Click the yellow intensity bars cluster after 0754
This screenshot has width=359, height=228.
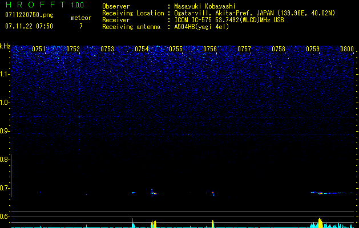(x=154, y=224)
